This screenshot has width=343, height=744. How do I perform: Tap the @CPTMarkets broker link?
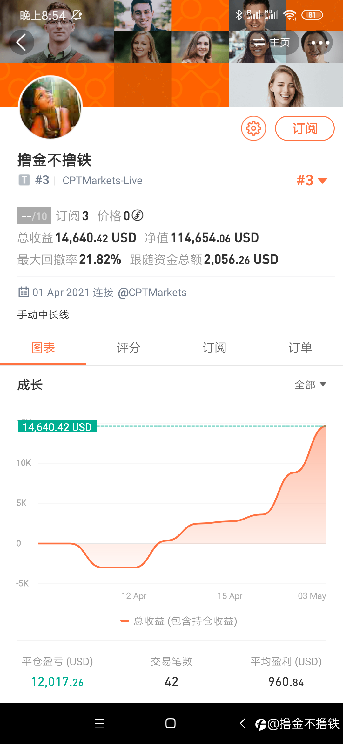152,292
